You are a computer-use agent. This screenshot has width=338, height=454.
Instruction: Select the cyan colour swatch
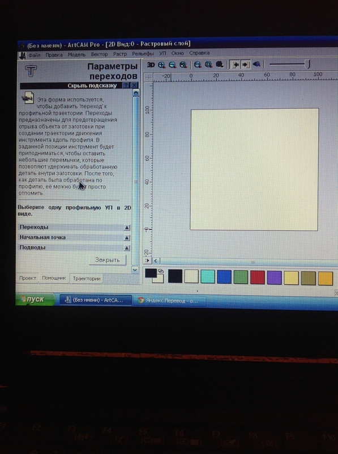(208, 276)
